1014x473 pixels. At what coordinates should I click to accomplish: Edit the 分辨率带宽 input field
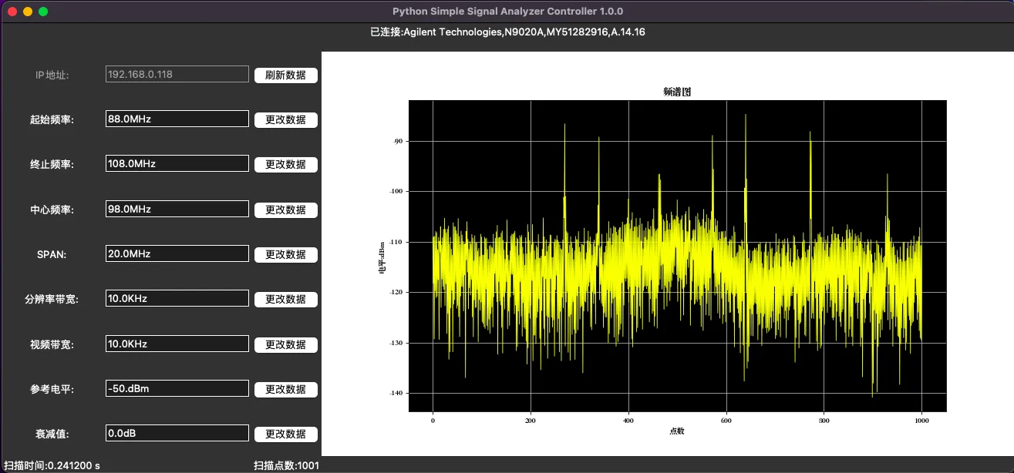[x=177, y=299]
